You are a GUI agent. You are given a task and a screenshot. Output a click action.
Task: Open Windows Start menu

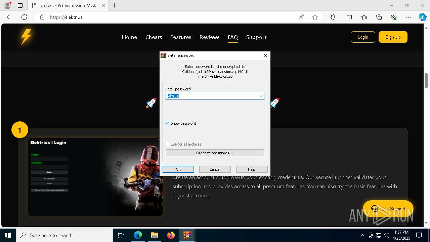pos(8,235)
